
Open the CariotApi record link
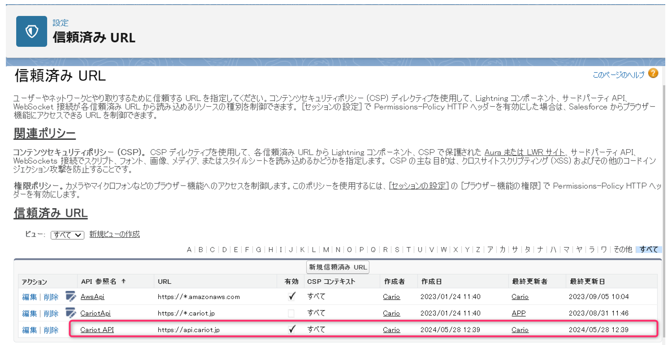95,313
